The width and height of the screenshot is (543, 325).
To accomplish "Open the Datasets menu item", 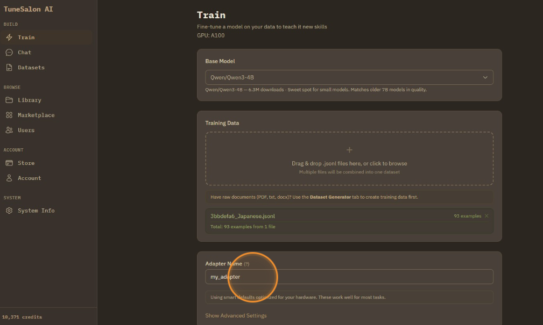I will tap(31, 68).
